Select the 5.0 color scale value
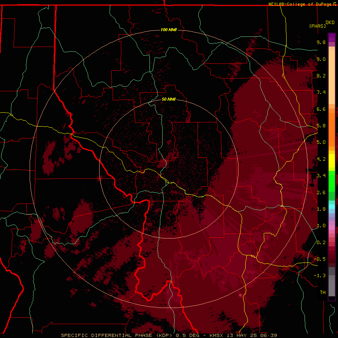 [321, 142]
